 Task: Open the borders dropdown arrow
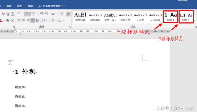(63, 21)
